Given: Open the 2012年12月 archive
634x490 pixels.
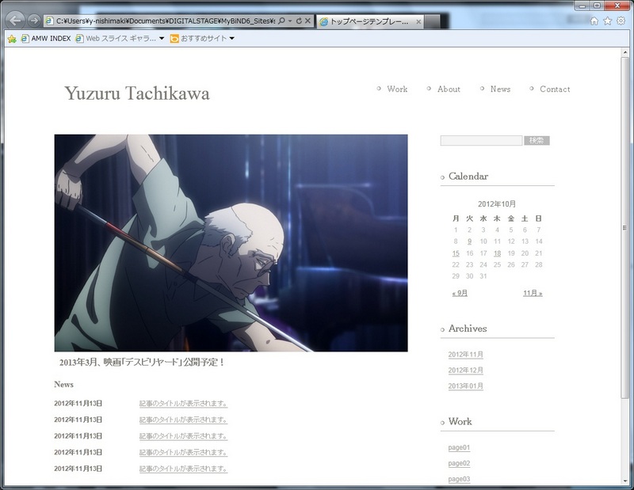Looking at the screenshot, I should click(x=465, y=370).
